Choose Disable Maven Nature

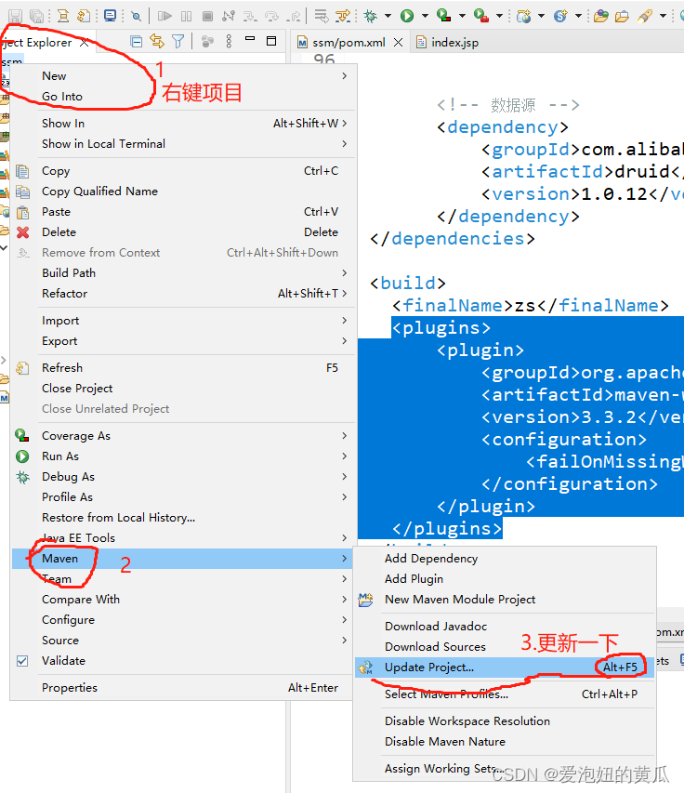tap(505, 742)
